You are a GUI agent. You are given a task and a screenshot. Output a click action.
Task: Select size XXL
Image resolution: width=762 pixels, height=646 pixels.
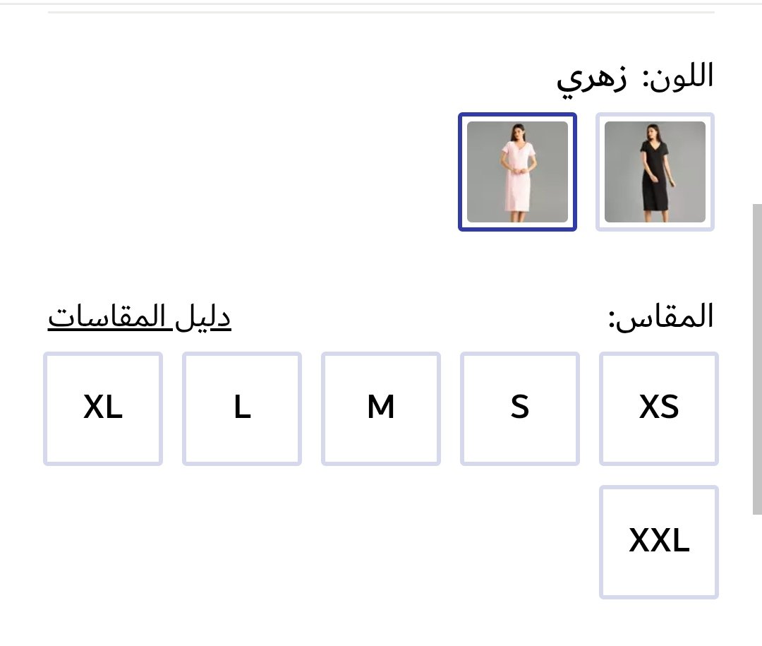point(659,542)
